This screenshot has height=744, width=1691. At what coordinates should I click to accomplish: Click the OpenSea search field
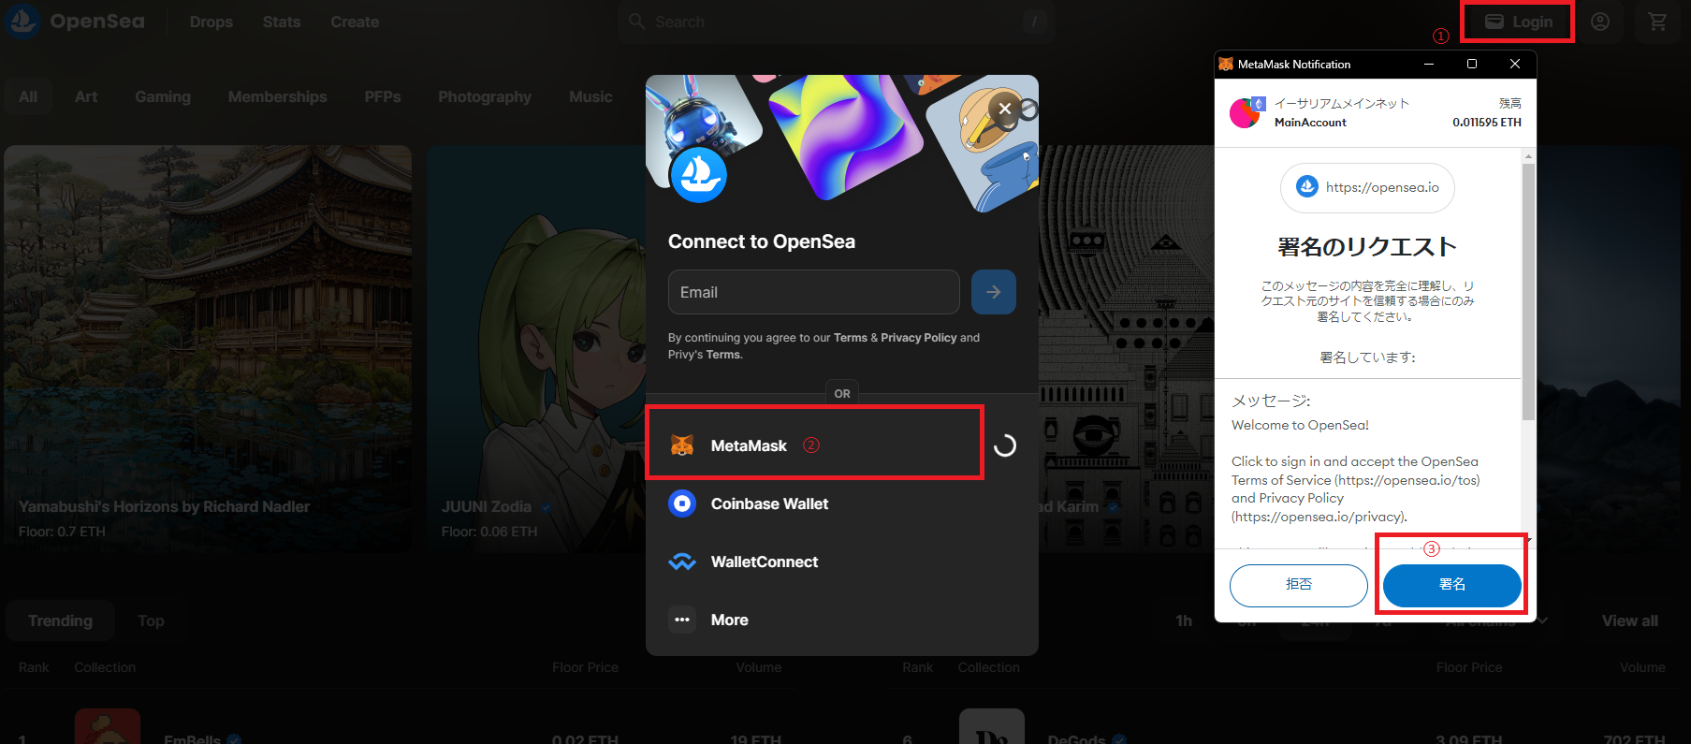836,22
